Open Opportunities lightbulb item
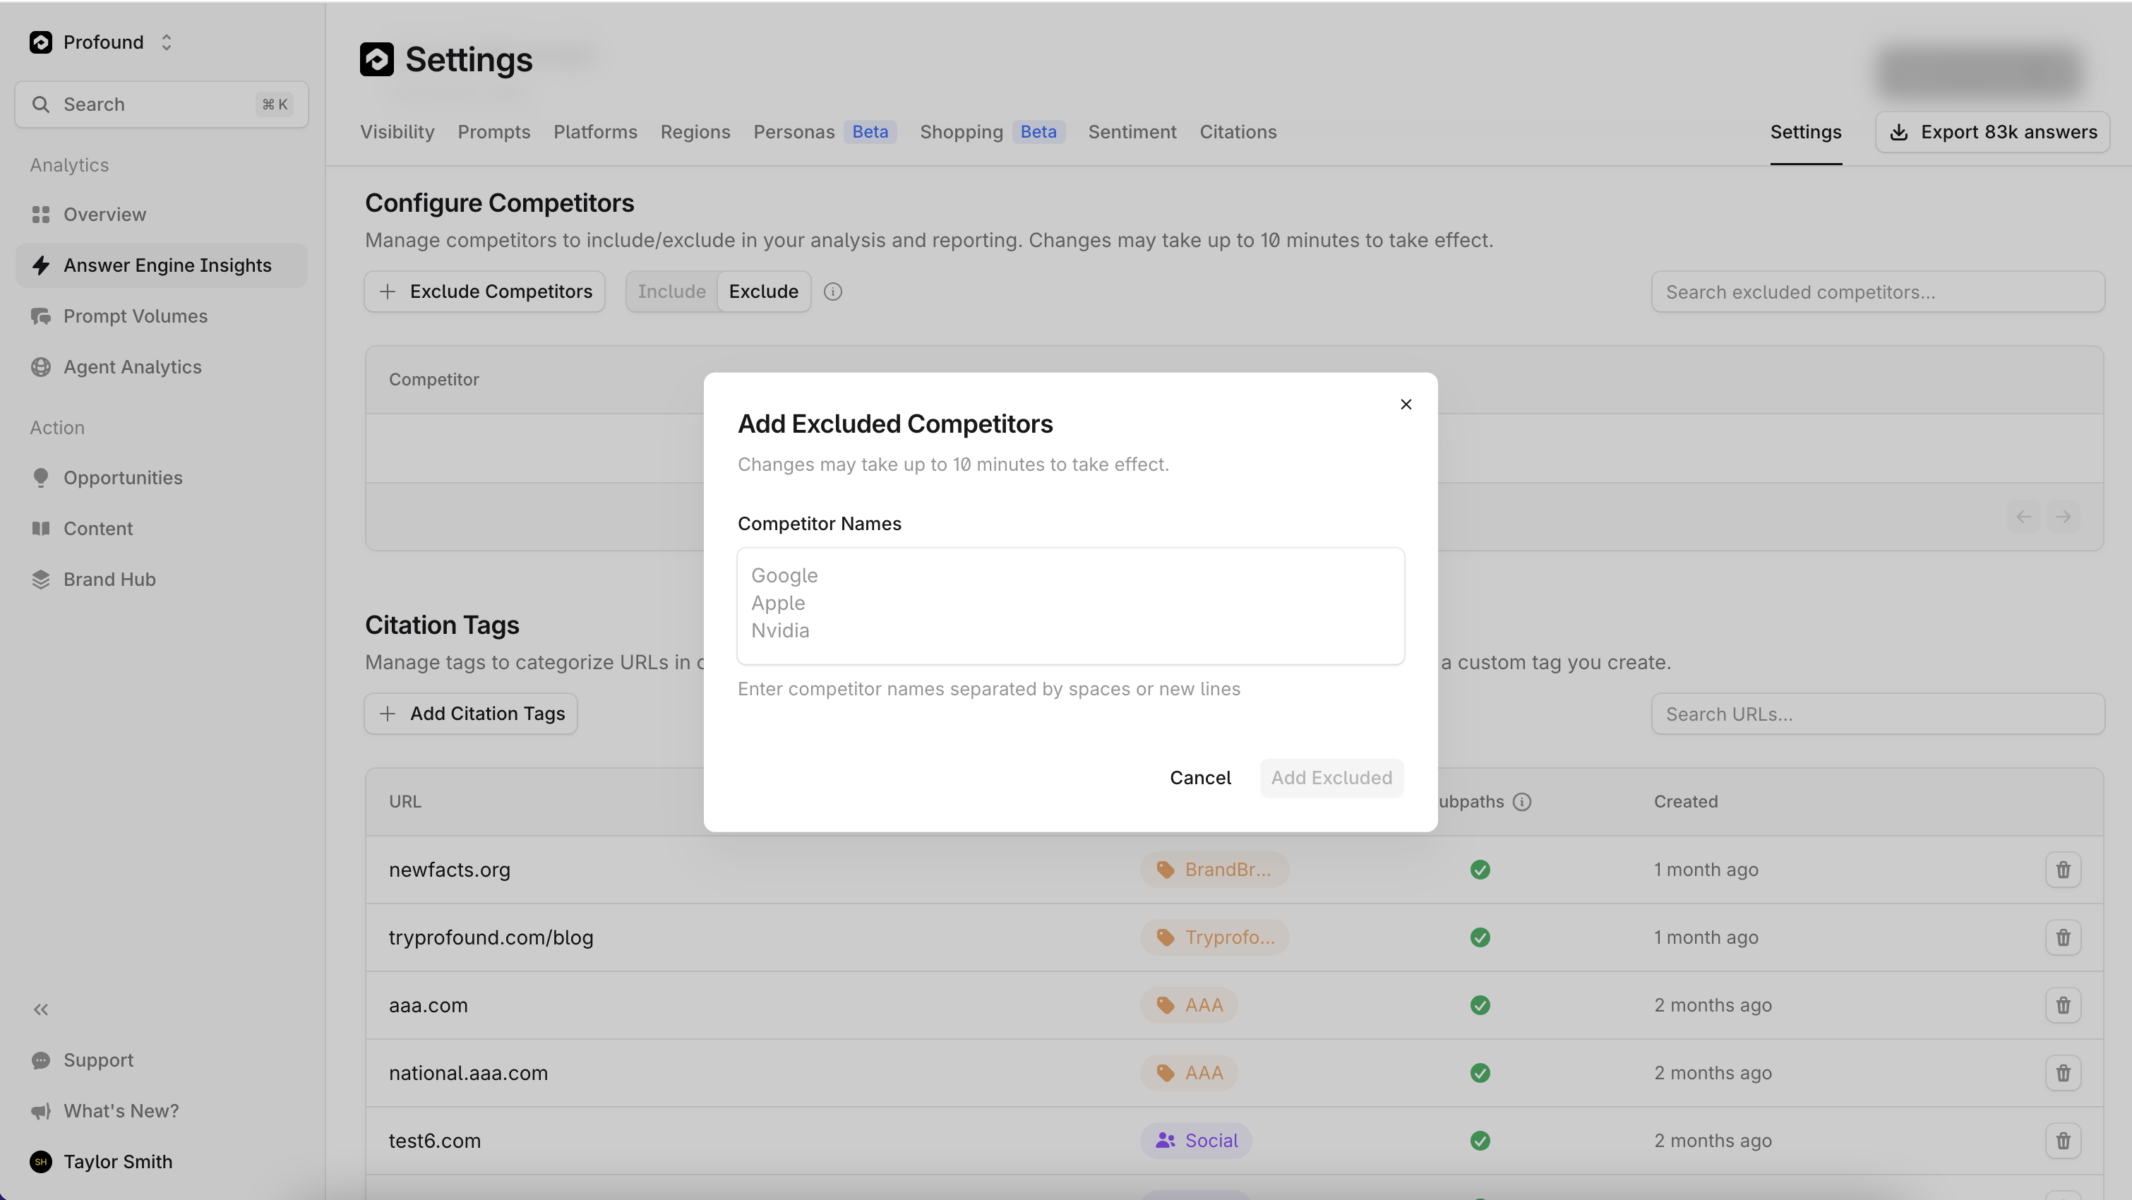 click(123, 477)
